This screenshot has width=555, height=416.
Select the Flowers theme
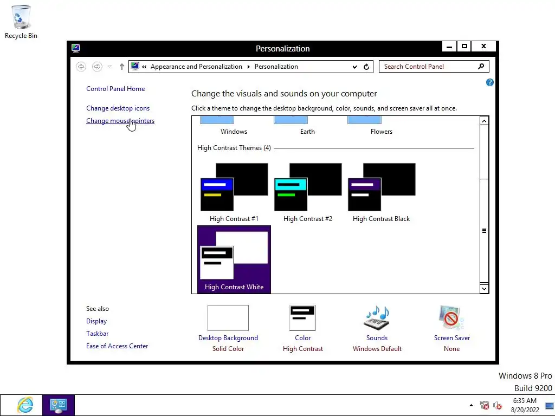[x=381, y=127]
